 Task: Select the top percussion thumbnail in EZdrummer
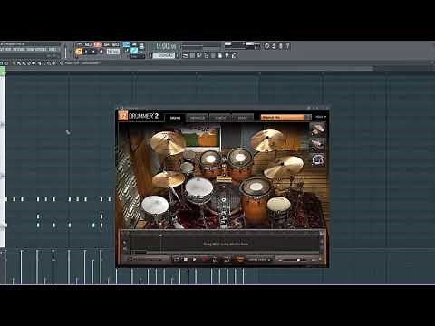coord(318,129)
